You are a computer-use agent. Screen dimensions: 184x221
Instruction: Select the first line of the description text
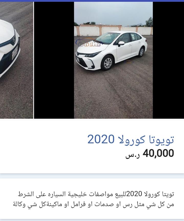(96, 194)
